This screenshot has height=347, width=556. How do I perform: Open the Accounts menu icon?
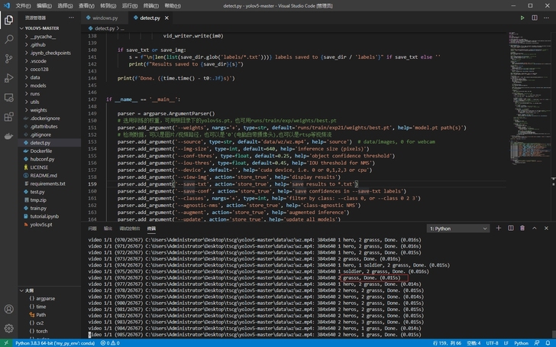(x=9, y=309)
